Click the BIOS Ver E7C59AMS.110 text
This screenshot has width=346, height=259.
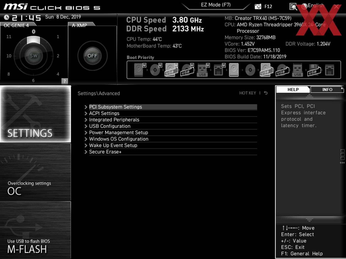pyautogui.click(x=252, y=50)
